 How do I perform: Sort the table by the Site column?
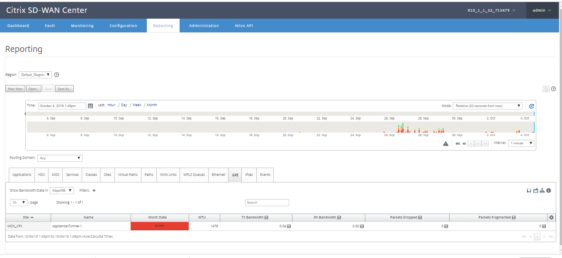(x=28, y=217)
